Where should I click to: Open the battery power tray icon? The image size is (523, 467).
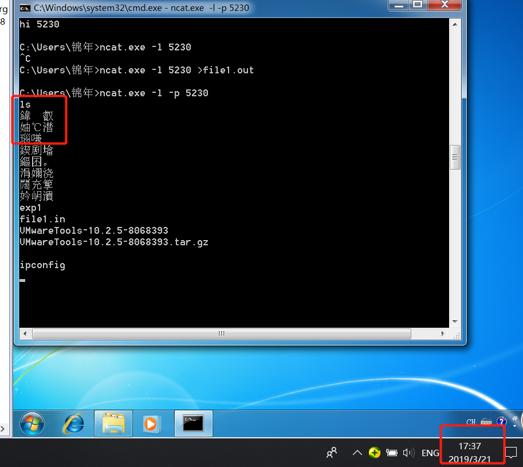[392, 453]
